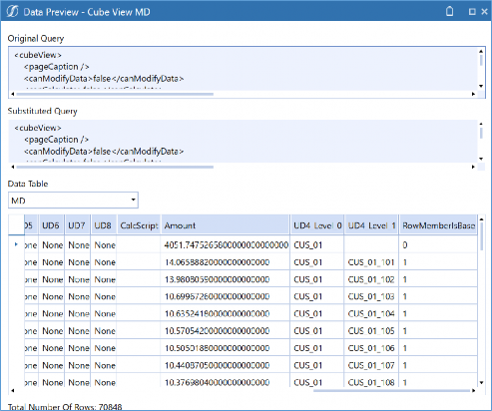
Task: Click inside the Original Query text box
Action: pos(243,69)
